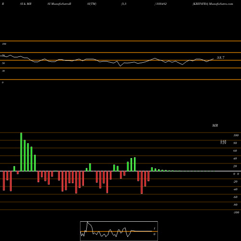
Task: Click the '-60' label on MR right axis
Action: (235, 197)
